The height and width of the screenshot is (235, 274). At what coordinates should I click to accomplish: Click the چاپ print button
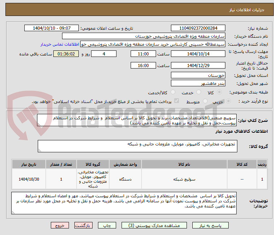tap(107, 226)
